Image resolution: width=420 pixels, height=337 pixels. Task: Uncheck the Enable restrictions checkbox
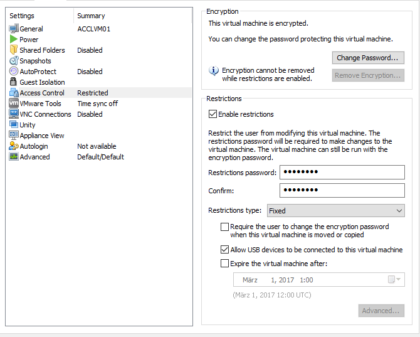coord(213,114)
